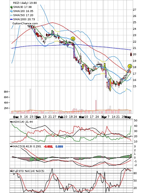Click the latest gap-up candle near price 20
The image size is (144, 193).
point(131,54)
